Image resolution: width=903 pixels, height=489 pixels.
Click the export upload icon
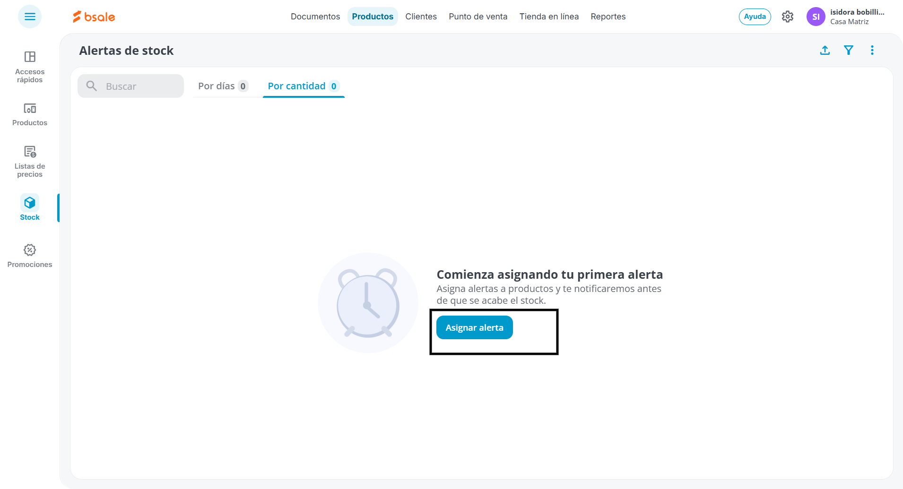pyautogui.click(x=825, y=50)
